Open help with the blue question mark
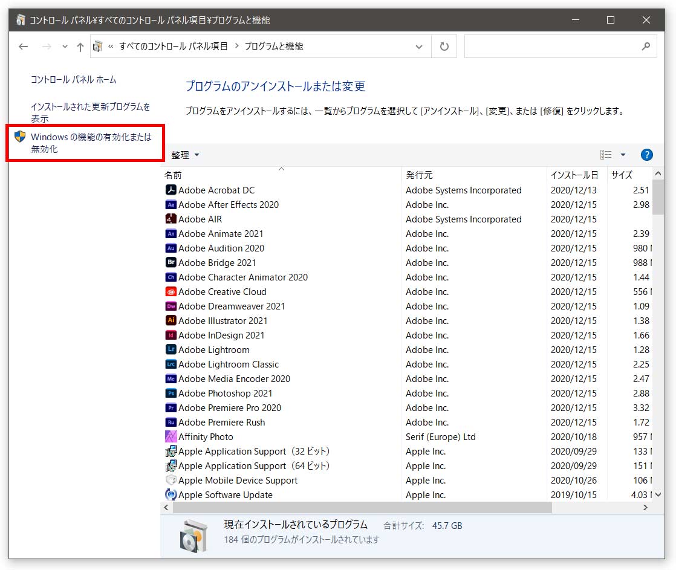Viewport: 676px width, 570px height. pos(646,155)
